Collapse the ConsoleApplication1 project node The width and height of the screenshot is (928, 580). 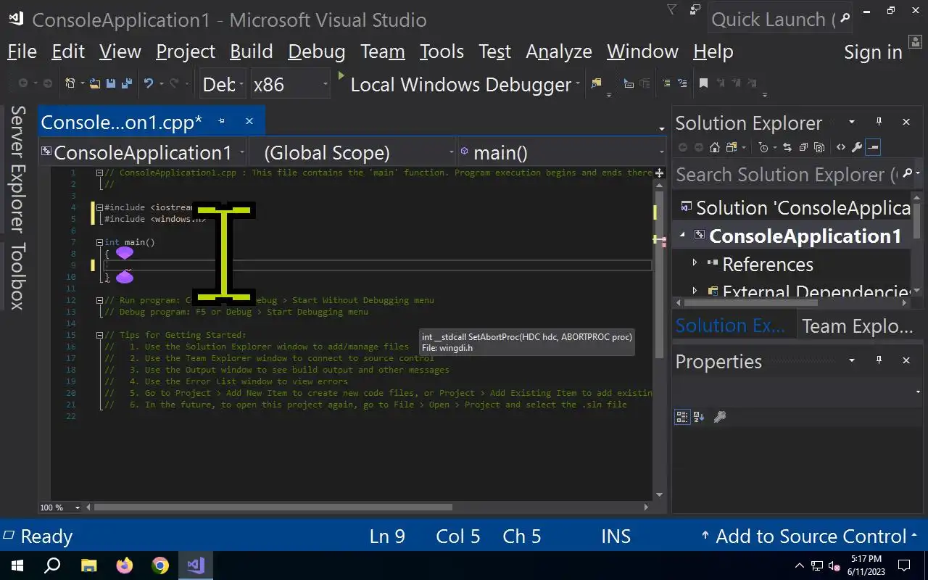tap(682, 235)
